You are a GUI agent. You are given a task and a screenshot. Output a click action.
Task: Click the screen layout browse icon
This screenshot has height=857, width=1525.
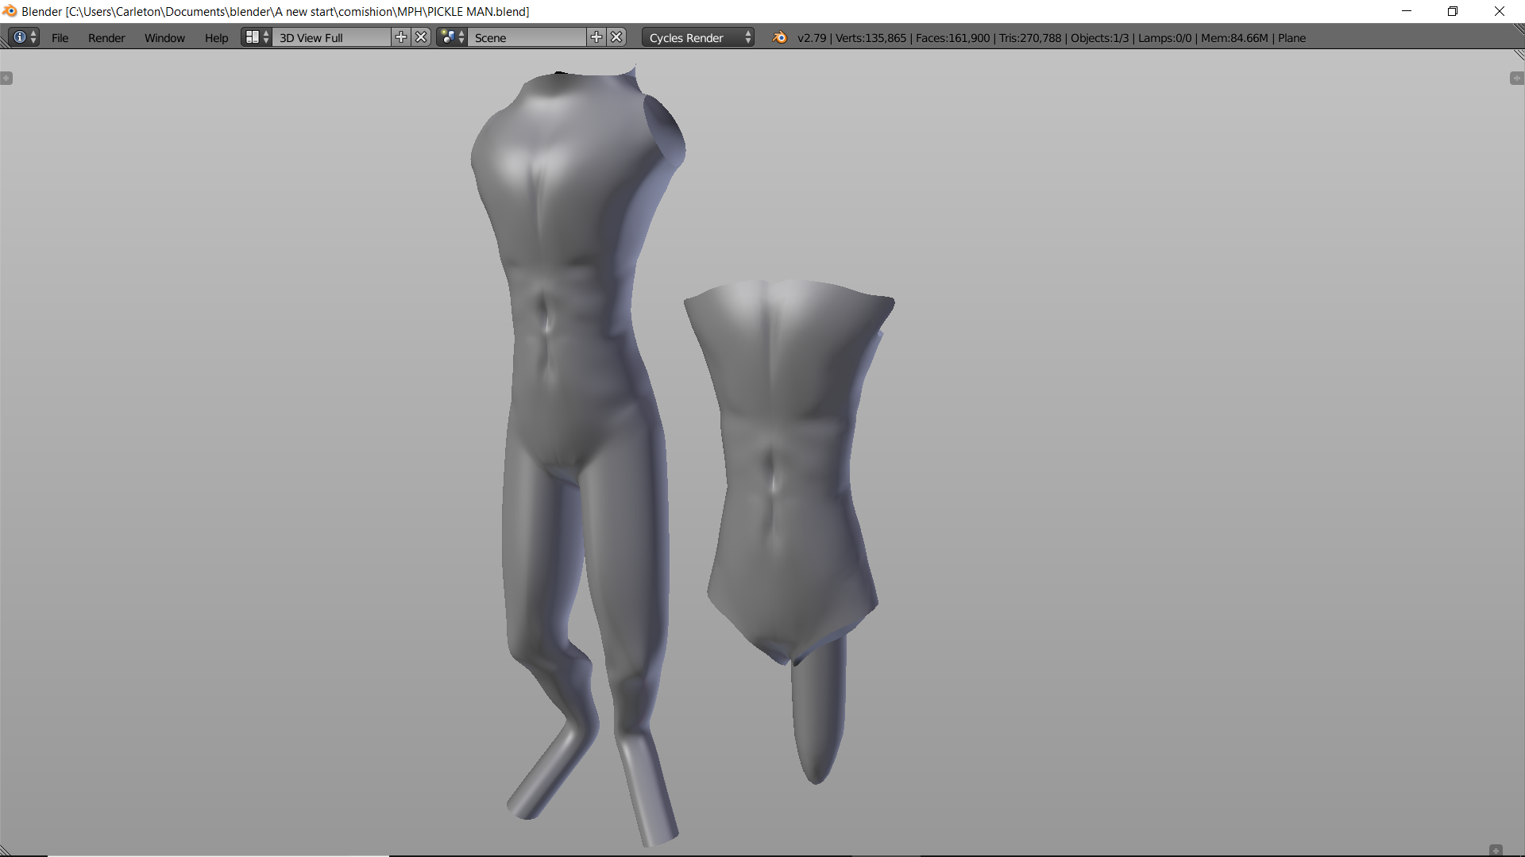(257, 37)
